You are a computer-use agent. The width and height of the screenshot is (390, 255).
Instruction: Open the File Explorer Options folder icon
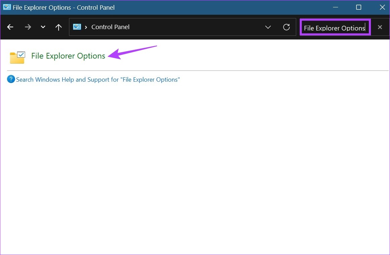click(17, 57)
